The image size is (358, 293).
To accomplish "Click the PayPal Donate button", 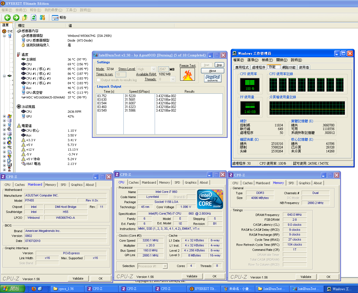I will click(x=213, y=78).
